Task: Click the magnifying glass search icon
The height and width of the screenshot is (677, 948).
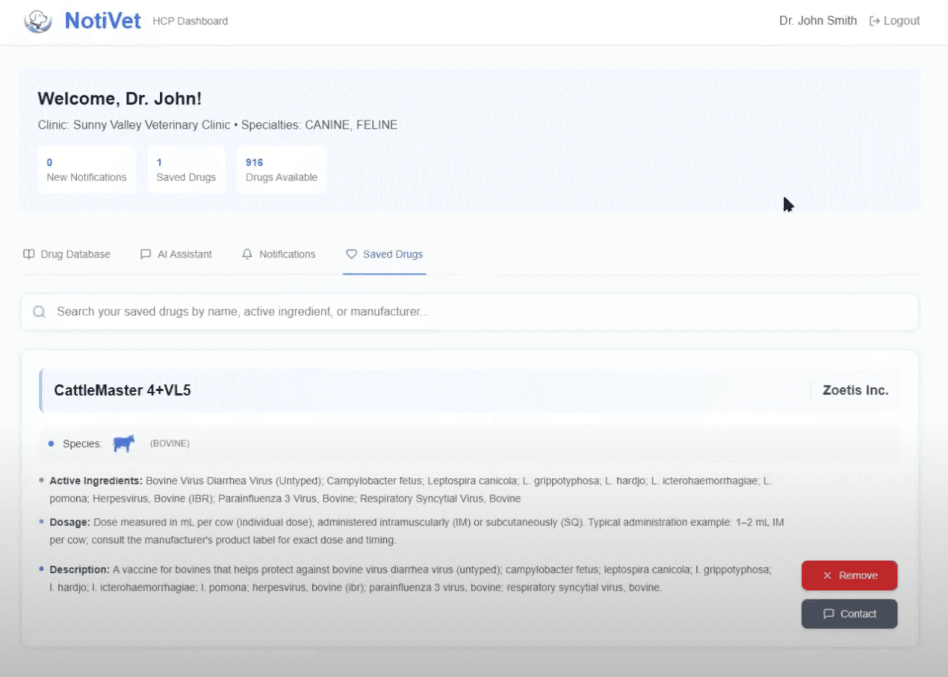Action: 39,312
